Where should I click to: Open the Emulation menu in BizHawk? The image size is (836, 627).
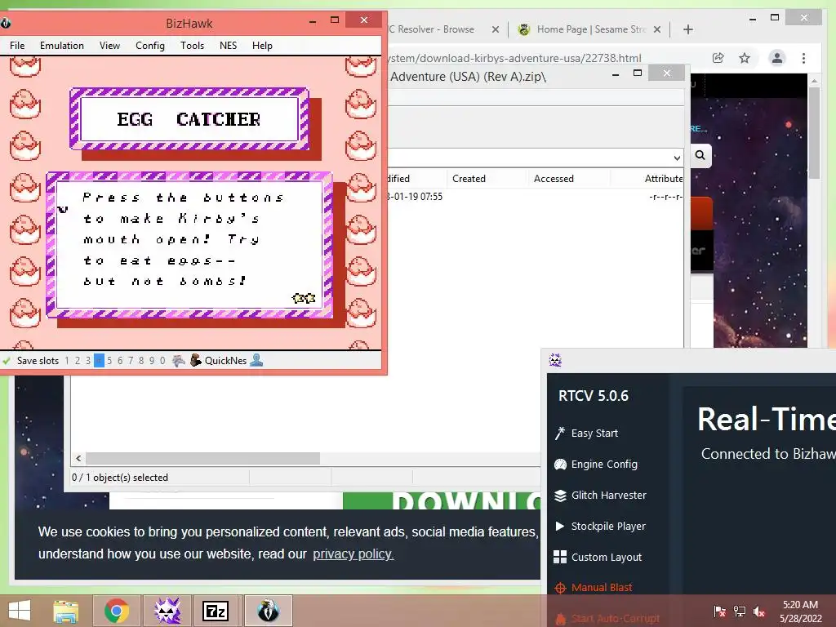pyautogui.click(x=62, y=46)
